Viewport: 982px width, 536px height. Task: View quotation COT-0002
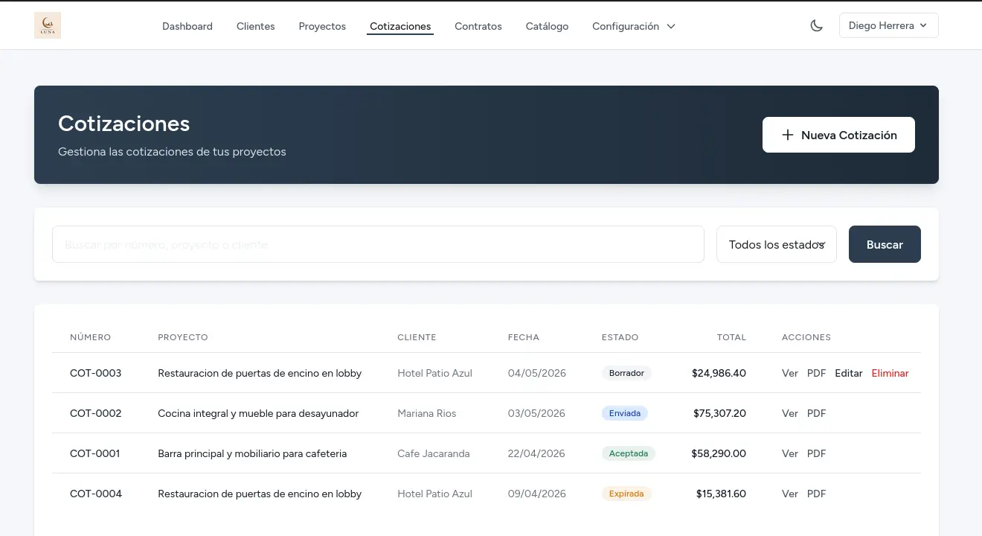[789, 413]
